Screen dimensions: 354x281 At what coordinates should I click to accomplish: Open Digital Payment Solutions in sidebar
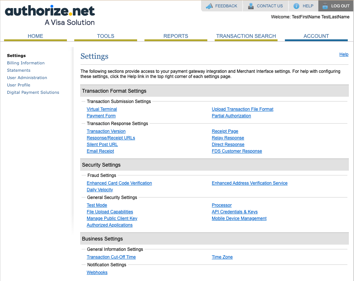pyautogui.click(x=33, y=92)
